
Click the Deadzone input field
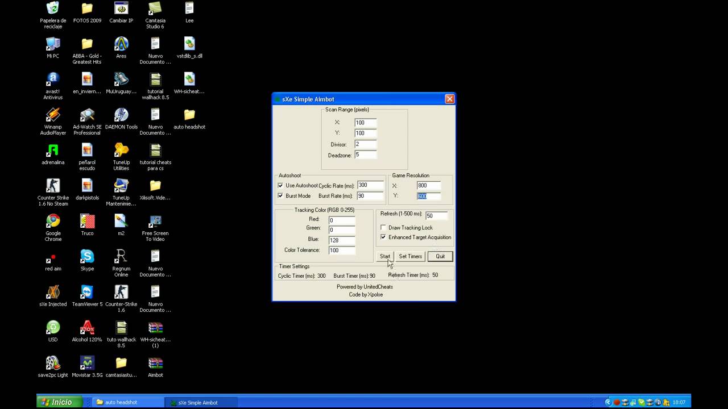coord(365,155)
